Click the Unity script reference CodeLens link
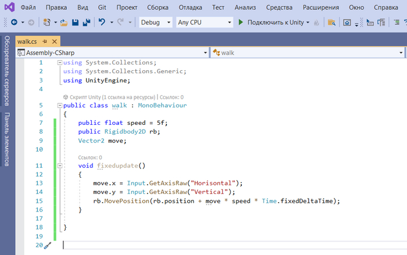Screen dimensions: 407x255 (x=108, y=97)
